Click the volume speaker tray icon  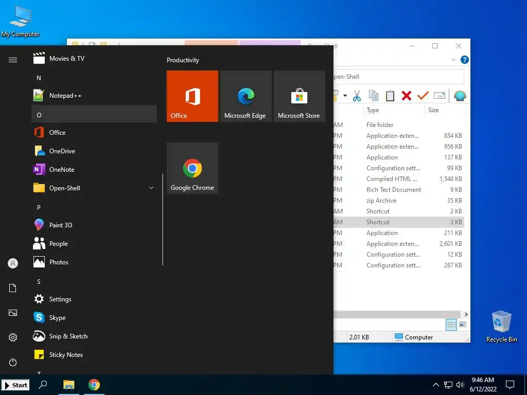(x=460, y=385)
